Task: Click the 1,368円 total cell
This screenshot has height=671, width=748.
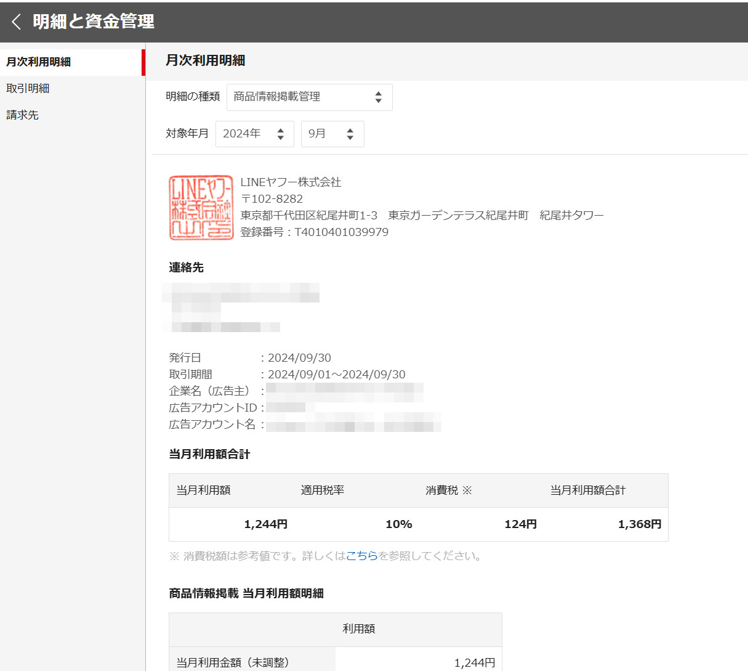Action: (640, 524)
